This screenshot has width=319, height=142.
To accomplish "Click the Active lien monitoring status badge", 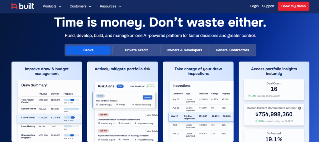I will 150,86.
